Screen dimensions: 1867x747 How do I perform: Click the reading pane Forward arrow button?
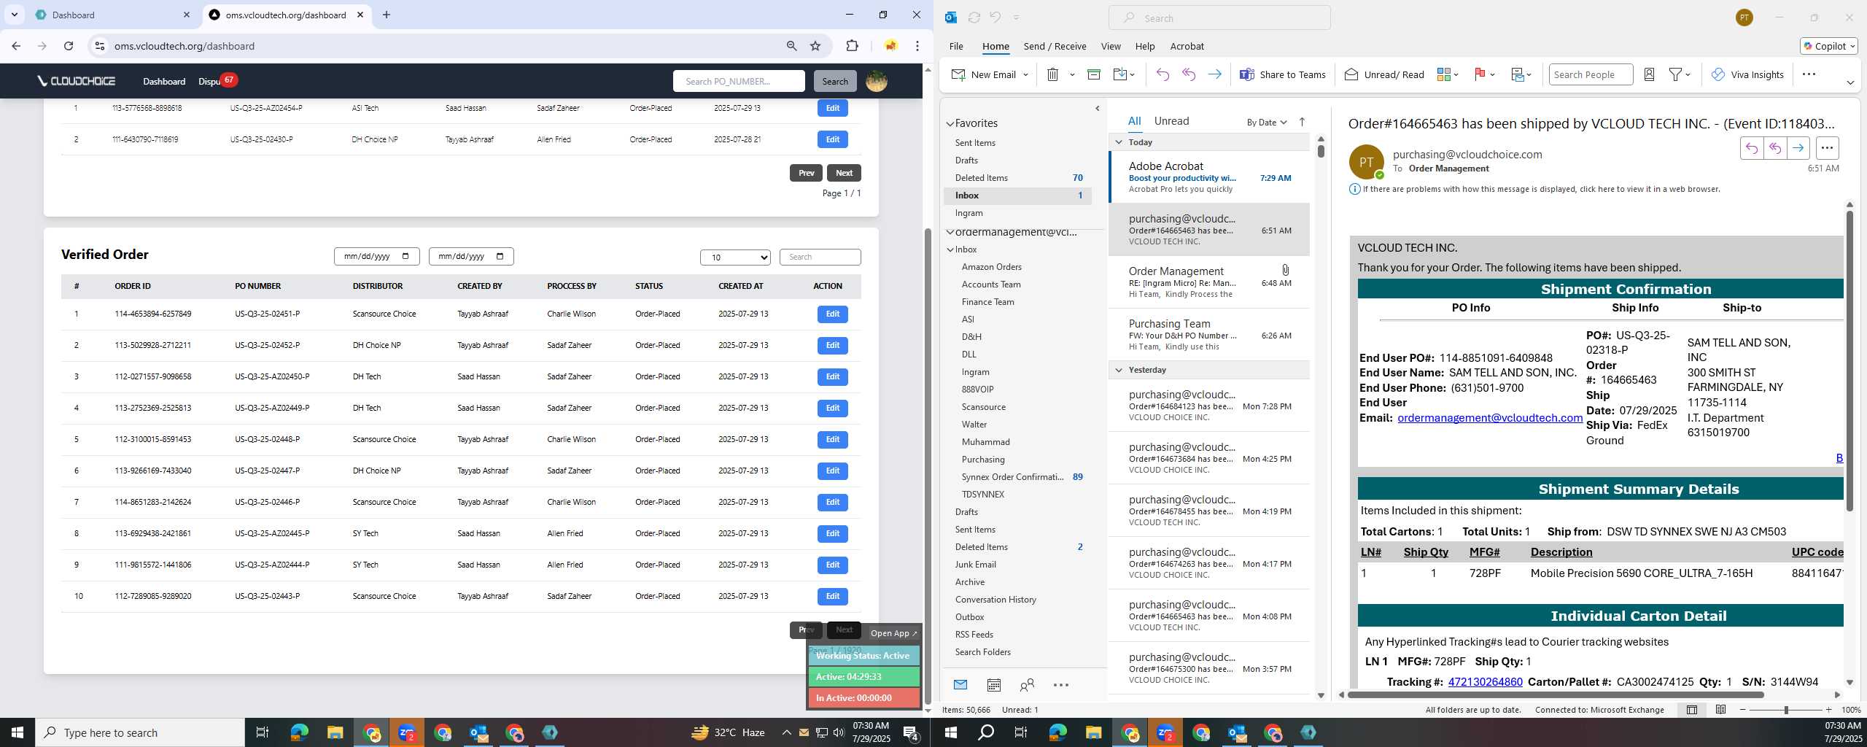pyautogui.click(x=1798, y=148)
